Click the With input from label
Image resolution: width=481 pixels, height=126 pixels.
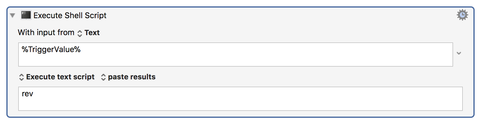(46, 32)
